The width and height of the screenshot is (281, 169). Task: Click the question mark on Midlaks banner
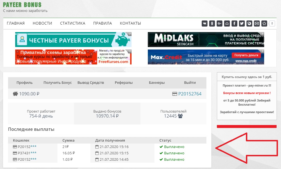(x=262, y=34)
